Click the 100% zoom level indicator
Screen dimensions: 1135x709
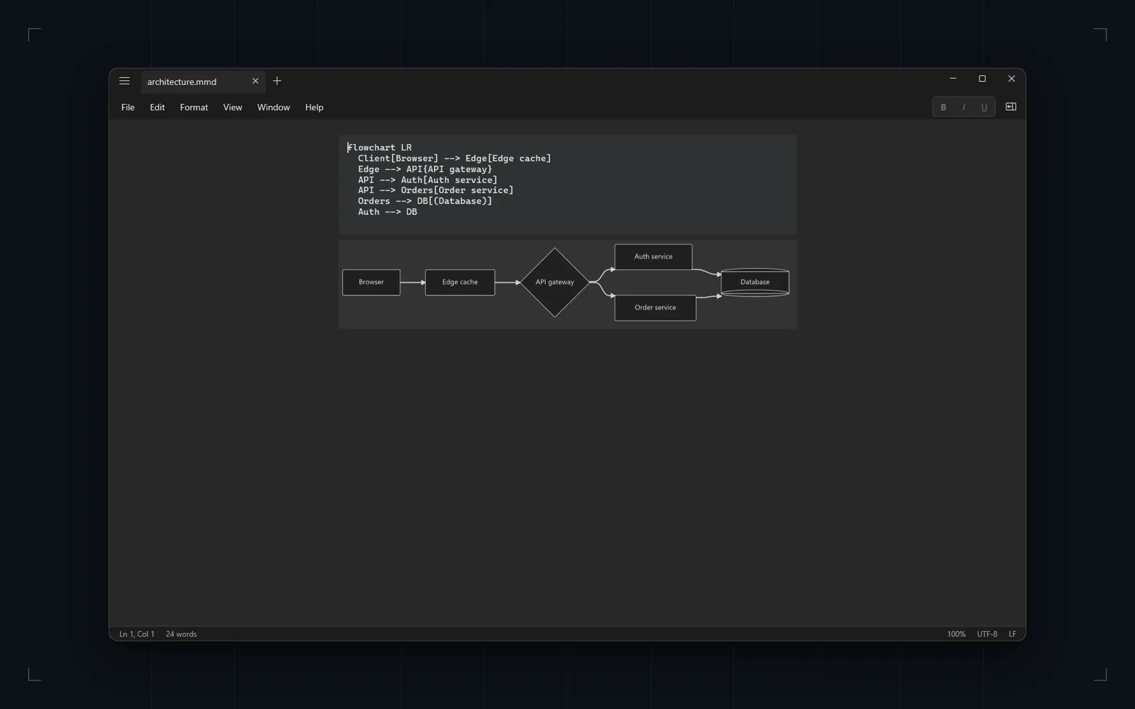click(956, 634)
